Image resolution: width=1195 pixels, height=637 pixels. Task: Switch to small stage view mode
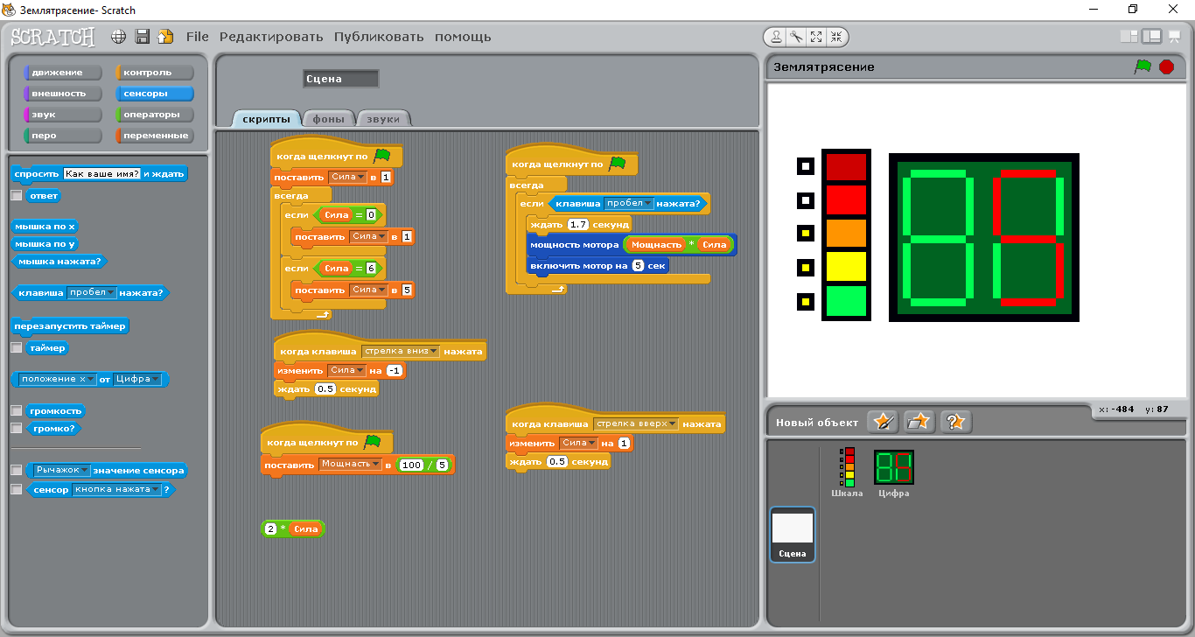click(x=1129, y=37)
